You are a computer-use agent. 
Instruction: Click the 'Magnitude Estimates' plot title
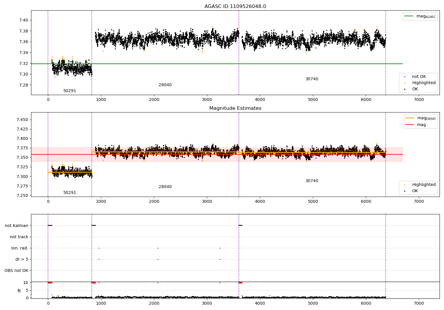(235, 108)
